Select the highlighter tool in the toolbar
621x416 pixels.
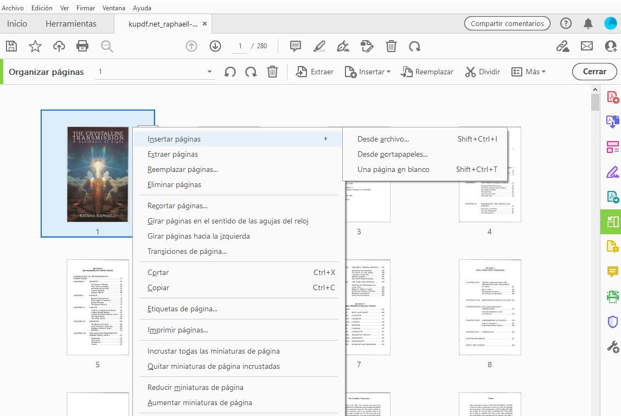(x=319, y=46)
